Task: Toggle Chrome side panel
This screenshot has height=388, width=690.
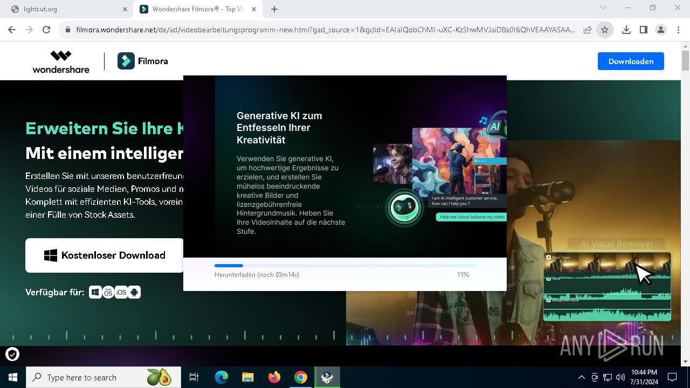Action: coord(644,30)
